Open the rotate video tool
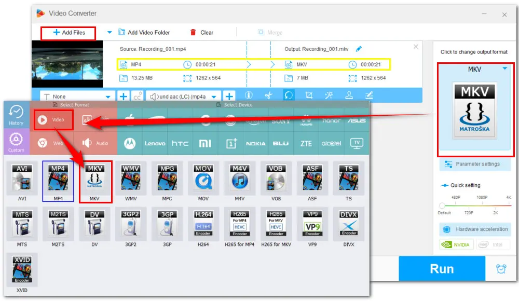Viewport: 519px width, 301px height. pos(289,95)
